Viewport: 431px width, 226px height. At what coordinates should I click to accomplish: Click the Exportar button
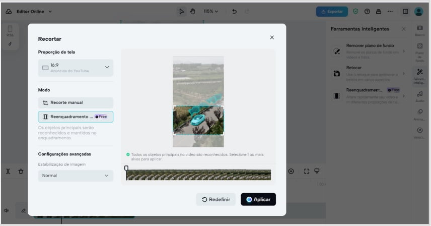coord(332,12)
